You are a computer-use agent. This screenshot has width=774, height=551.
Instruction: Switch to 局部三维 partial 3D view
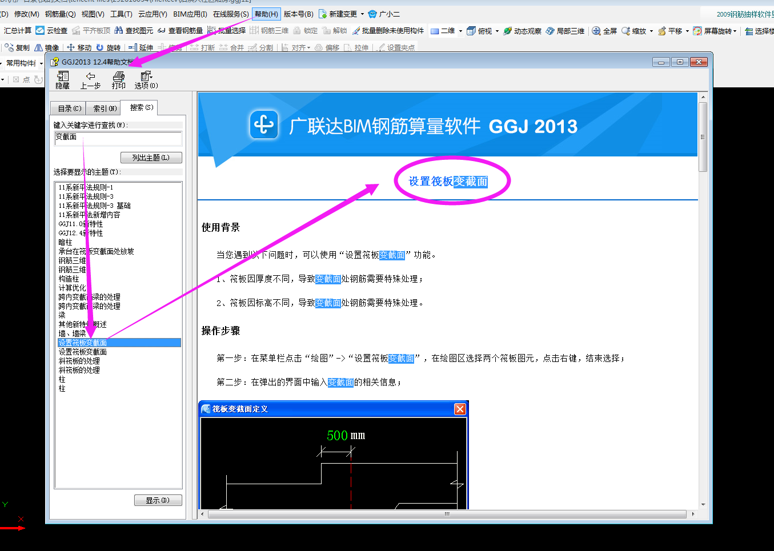pyautogui.click(x=565, y=31)
